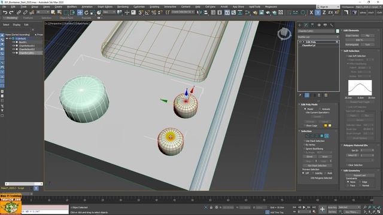Viewport: 383px width, 215px height.
Task: Open the Modifiers menu
Action: click(72, 7)
